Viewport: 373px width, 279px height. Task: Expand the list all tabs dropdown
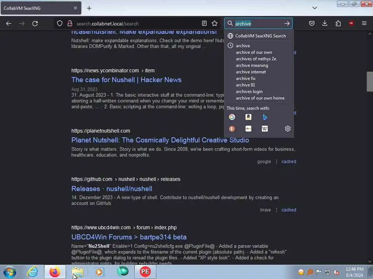[315, 8]
